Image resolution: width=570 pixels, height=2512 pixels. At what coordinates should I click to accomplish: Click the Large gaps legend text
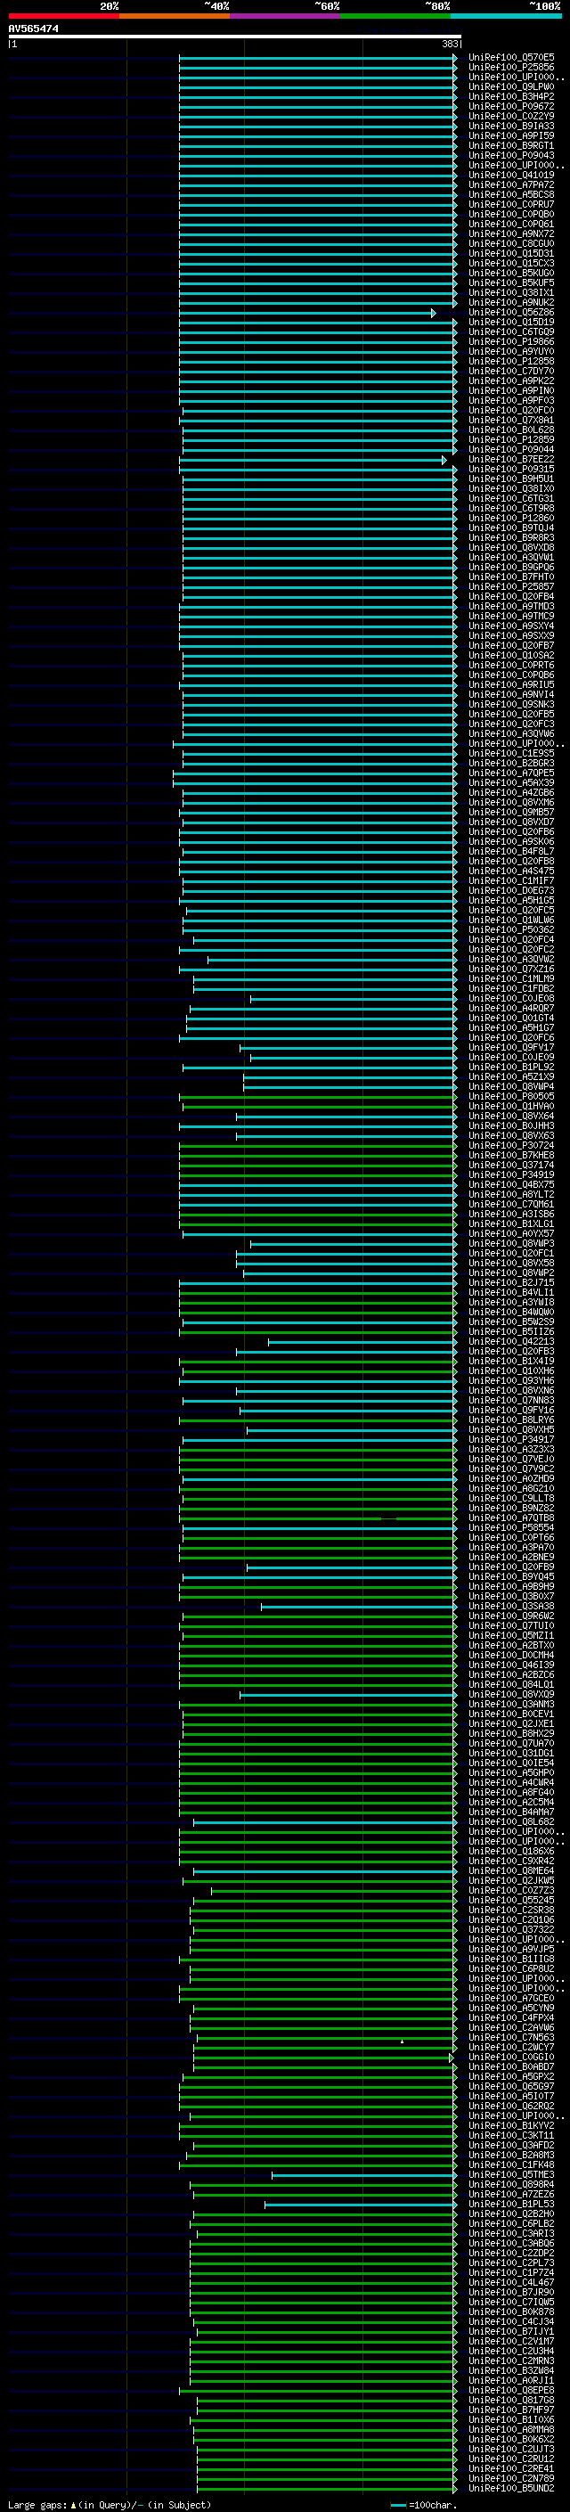tap(39, 2504)
